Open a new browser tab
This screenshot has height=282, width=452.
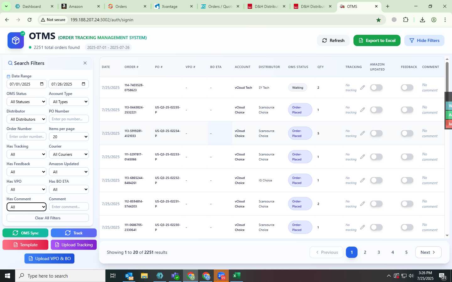pos(388,6)
